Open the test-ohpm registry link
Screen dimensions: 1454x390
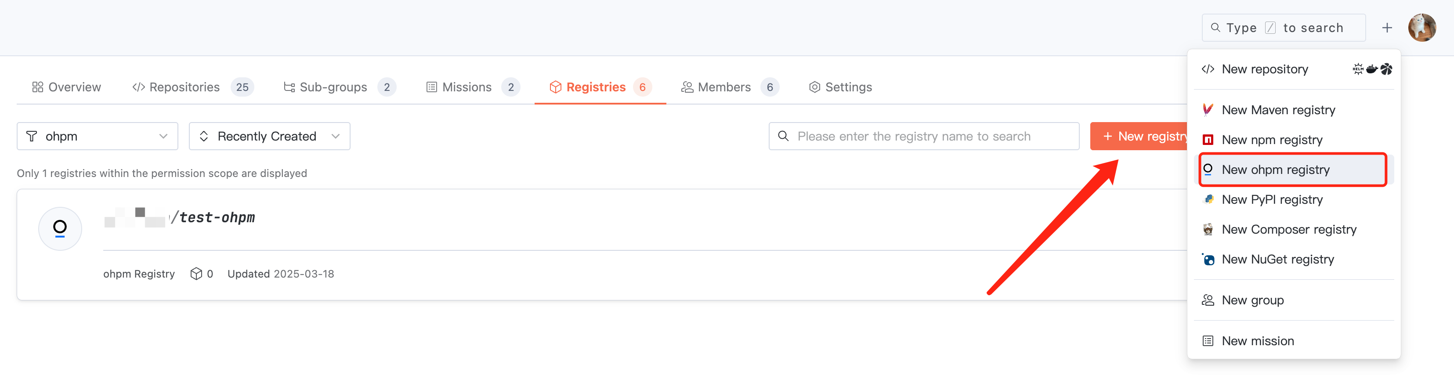coord(217,217)
